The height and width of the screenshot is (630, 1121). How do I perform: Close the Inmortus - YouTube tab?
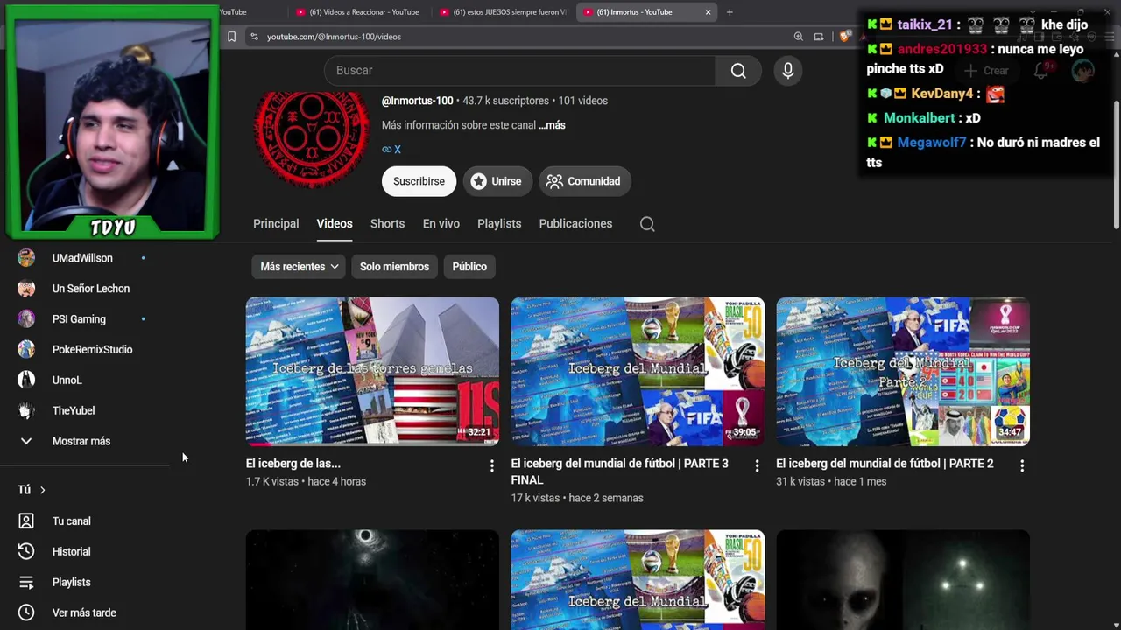point(708,12)
